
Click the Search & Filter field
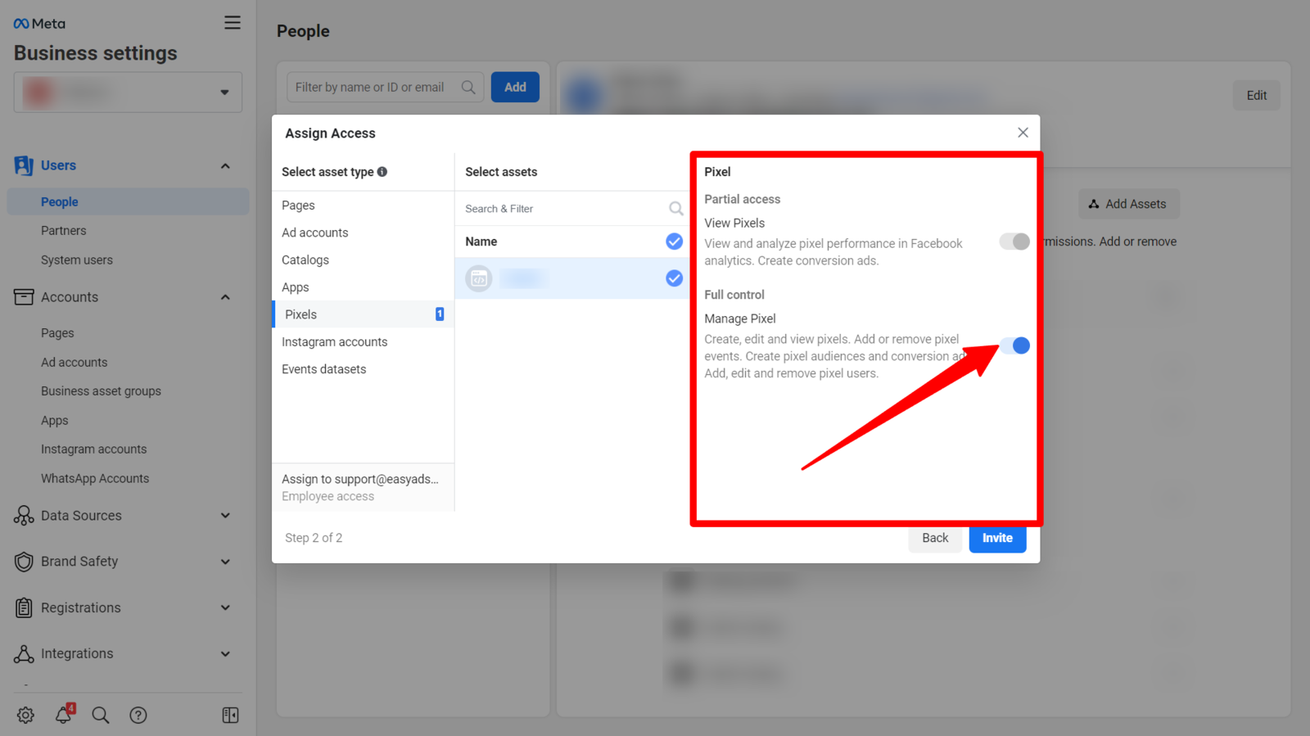pyautogui.click(x=565, y=209)
